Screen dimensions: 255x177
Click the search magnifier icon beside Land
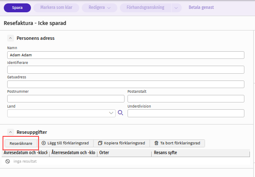pyautogui.click(x=120, y=113)
